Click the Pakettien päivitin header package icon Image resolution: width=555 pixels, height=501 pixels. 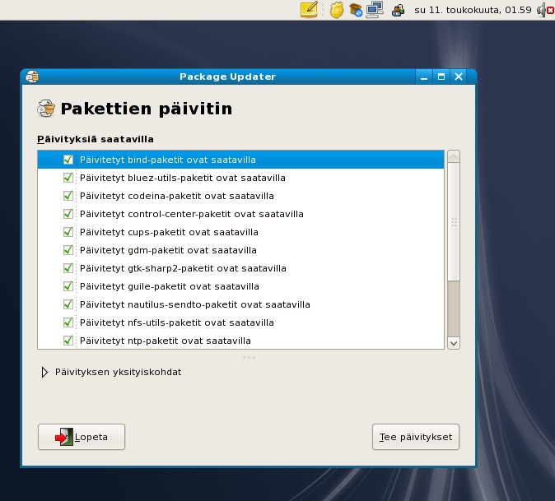point(47,109)
